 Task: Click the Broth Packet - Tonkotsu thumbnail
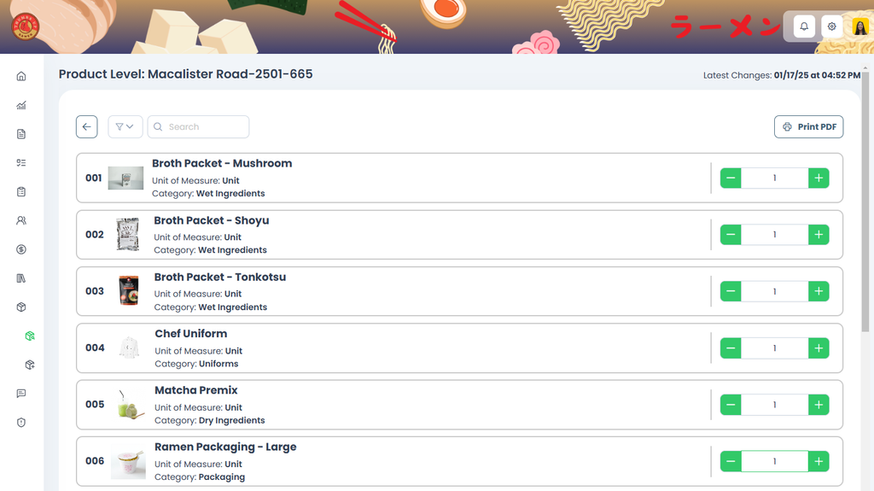click(129, 290)
